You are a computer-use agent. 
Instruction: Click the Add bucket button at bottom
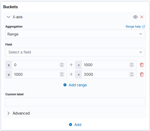(x=75, y=125)
